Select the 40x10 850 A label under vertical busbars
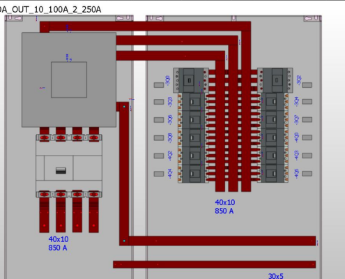 coord(224,206)
